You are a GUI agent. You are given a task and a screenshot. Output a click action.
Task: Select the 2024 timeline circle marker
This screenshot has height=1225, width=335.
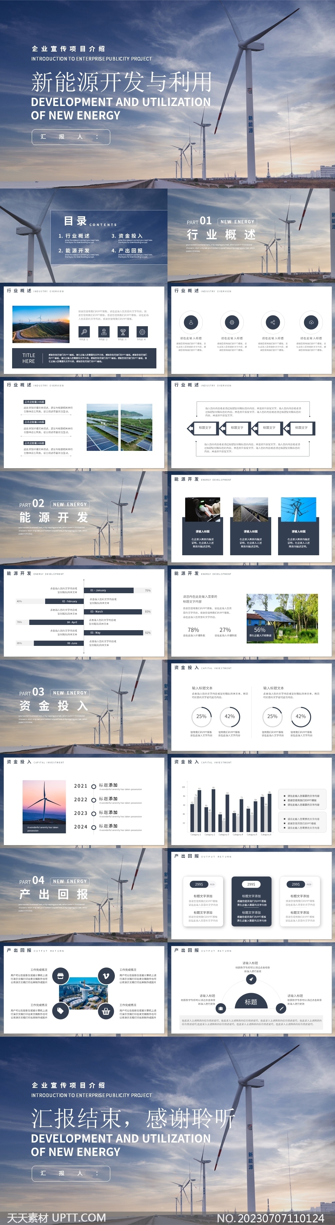coord(94,827)
